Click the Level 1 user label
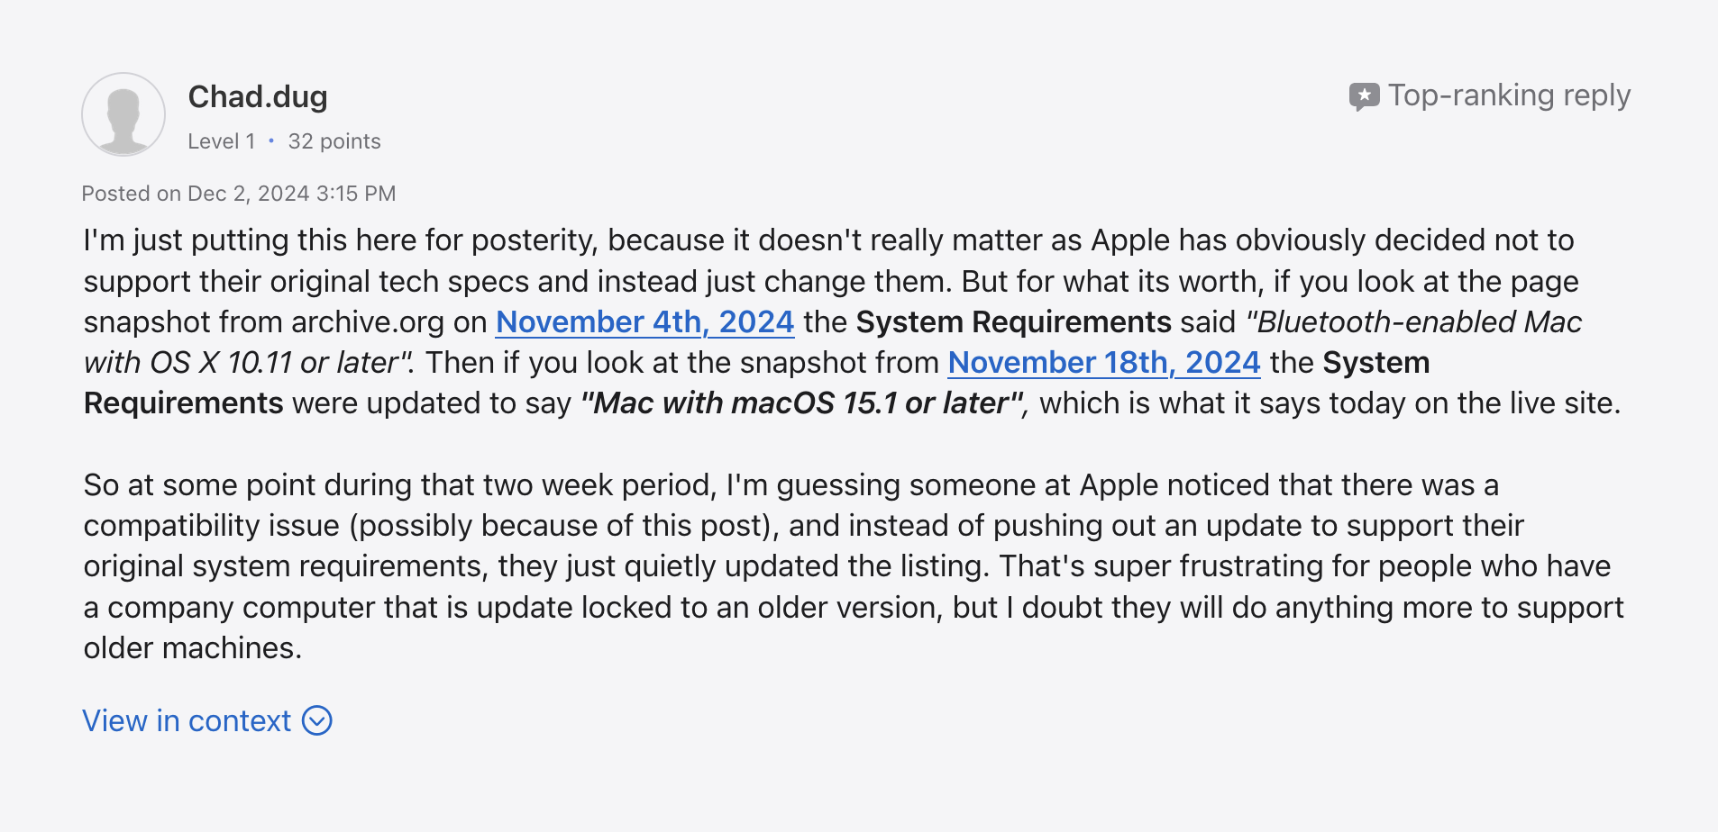Viewport: 1718px width, 832px height. click(221, 141)
